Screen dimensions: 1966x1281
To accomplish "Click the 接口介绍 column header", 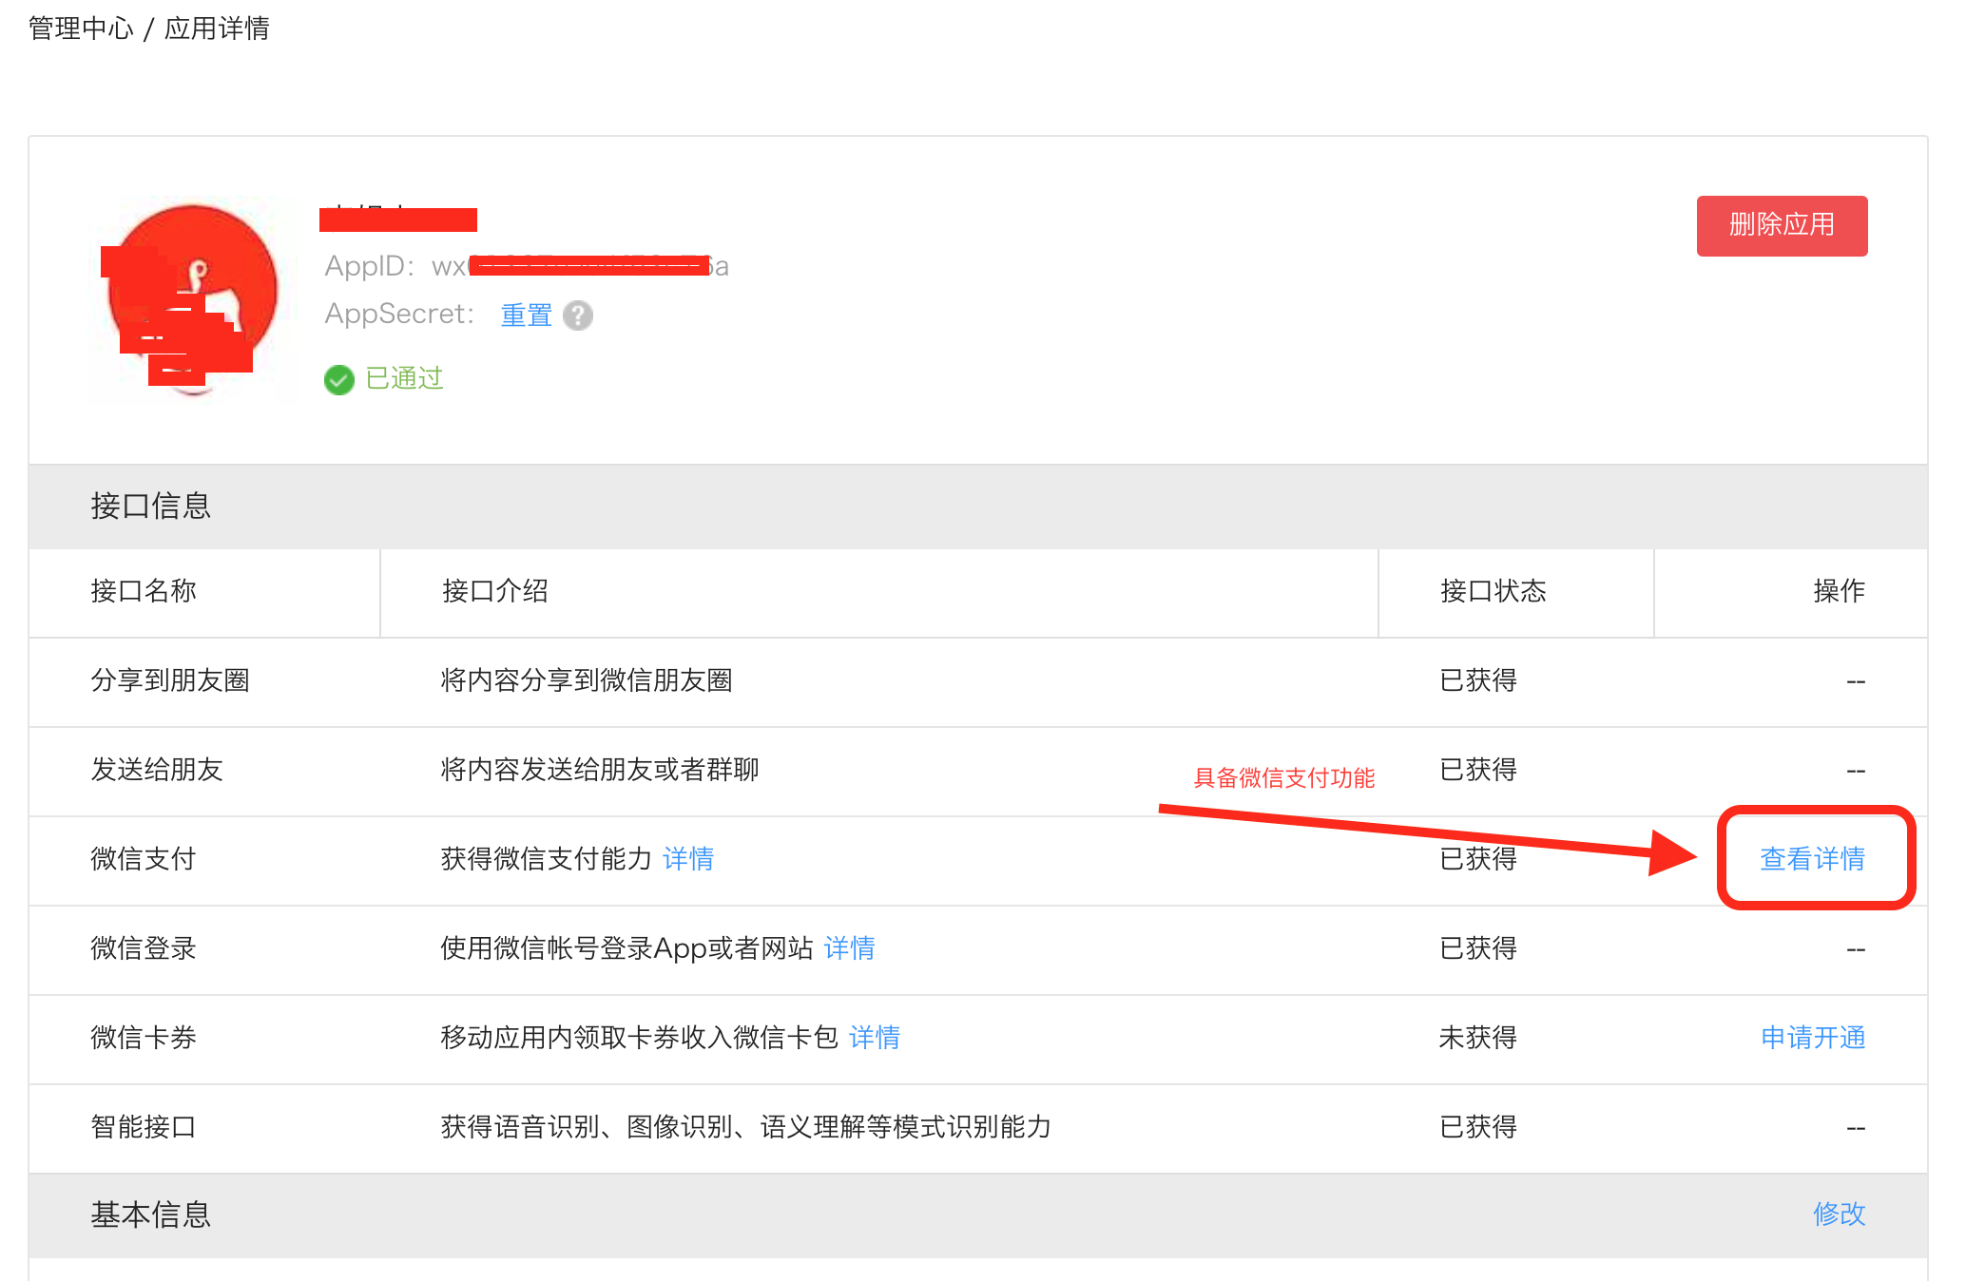I will click(x=495, y=591).
